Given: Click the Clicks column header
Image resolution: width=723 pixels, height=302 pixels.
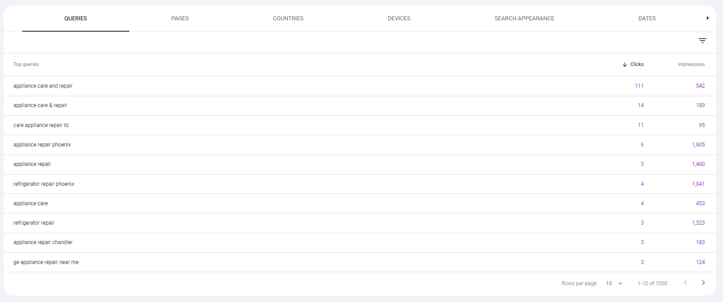Looking at the screenshot, I should (x=637, y=65).
